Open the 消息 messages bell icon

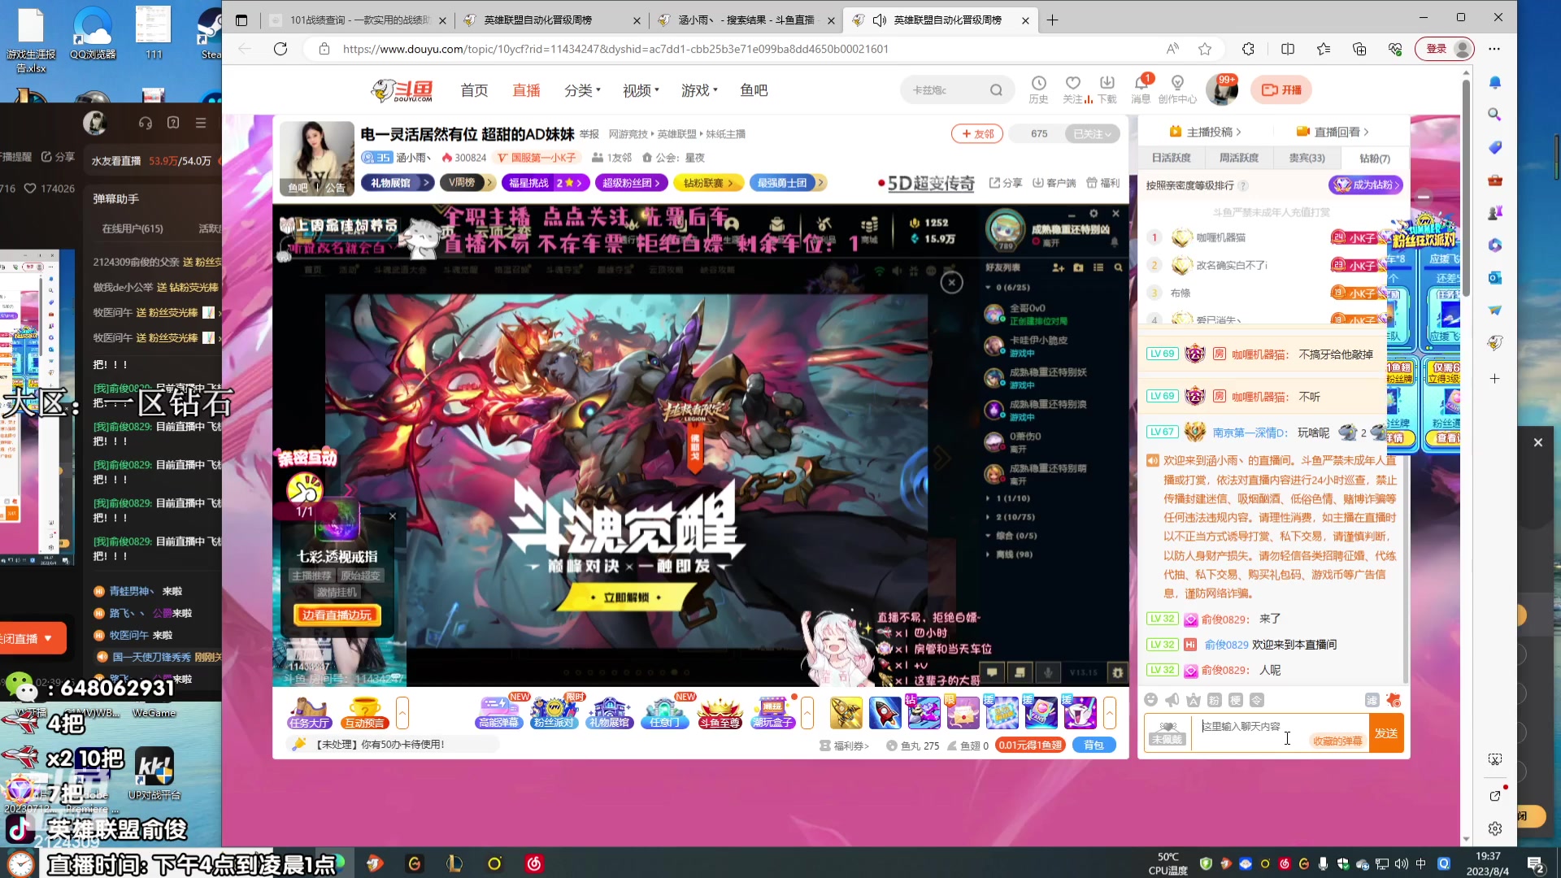[1141, 89]
